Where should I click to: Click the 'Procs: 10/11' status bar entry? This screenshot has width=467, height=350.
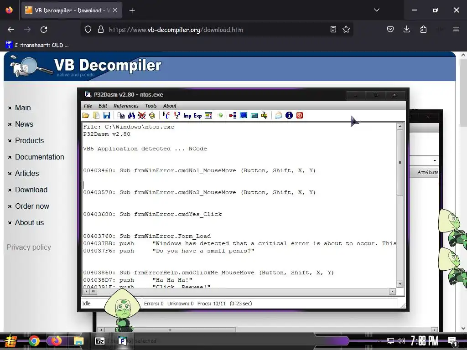(x=212, y=304)
